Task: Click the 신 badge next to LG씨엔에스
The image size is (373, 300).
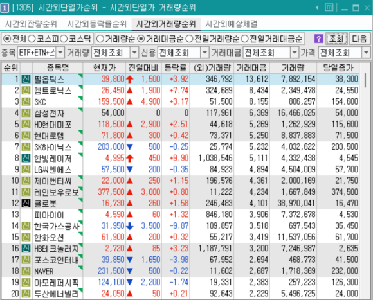Action: pos(26,170)
